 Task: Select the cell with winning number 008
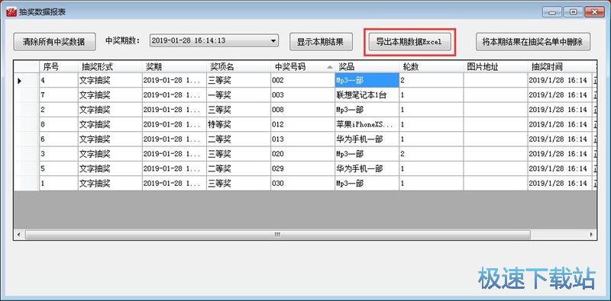(302, 110)
